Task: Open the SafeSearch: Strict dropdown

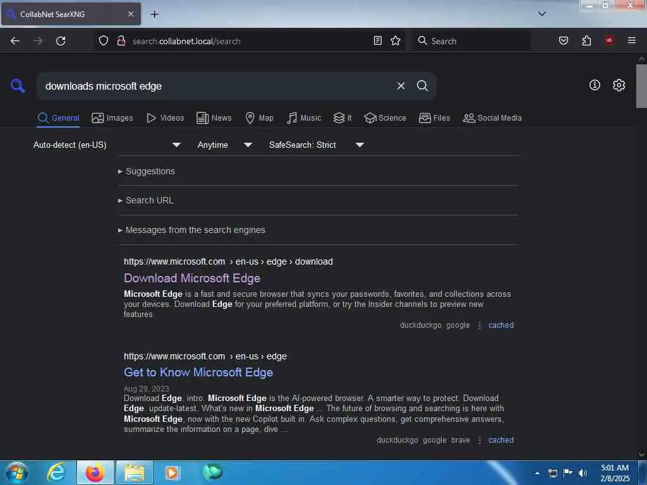Action: tap(316, 145)
